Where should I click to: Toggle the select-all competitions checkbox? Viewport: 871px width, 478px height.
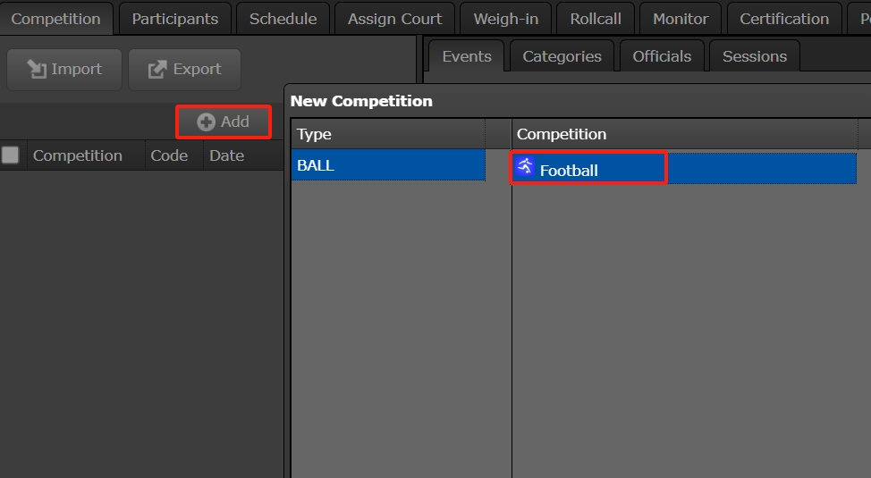pos(11,155)
